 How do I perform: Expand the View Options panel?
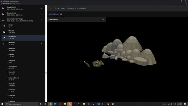coord(76,19)
